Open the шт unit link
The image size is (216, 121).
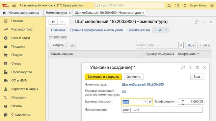click(x=124, y=91)
